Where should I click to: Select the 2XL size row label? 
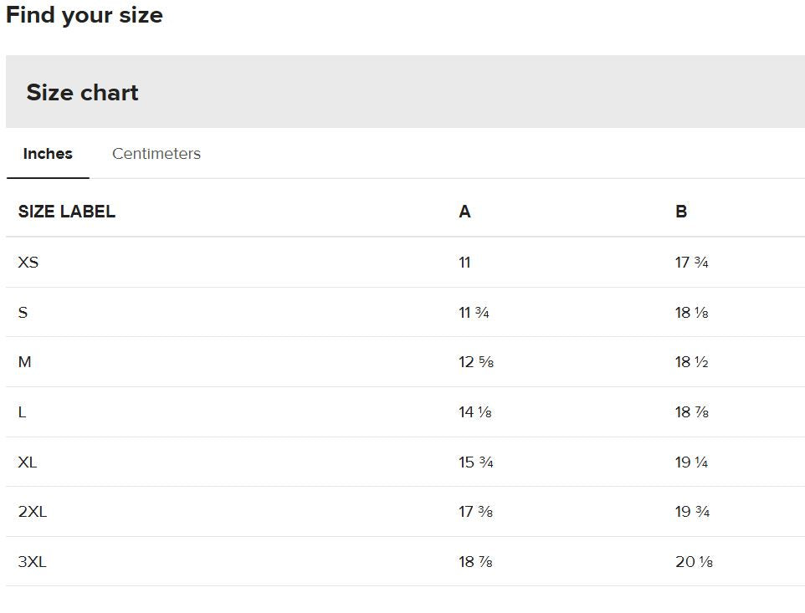pyautogui.click(x=33, y=512)
